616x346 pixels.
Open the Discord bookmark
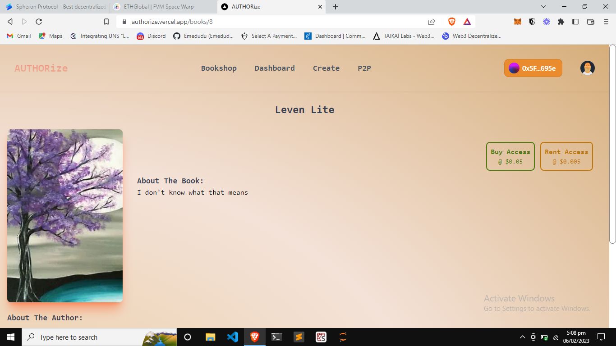point(151,36)
